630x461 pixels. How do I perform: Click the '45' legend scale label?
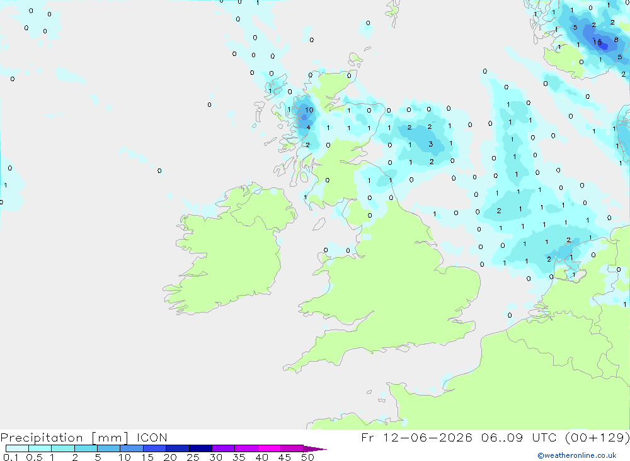coord(285,457)
